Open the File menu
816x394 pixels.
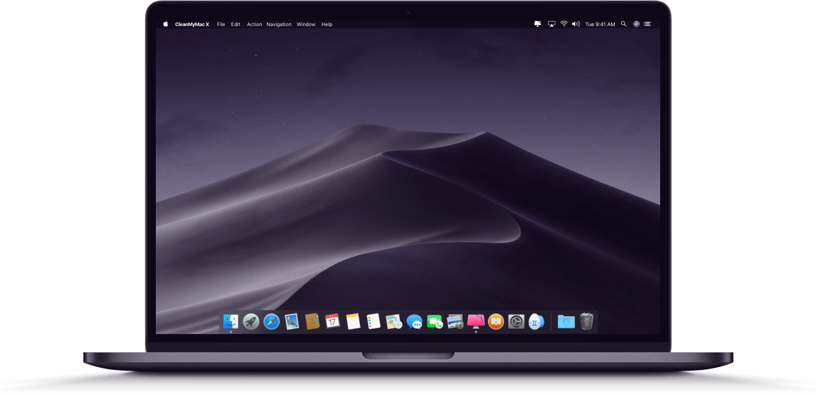(x=221, y=24)
